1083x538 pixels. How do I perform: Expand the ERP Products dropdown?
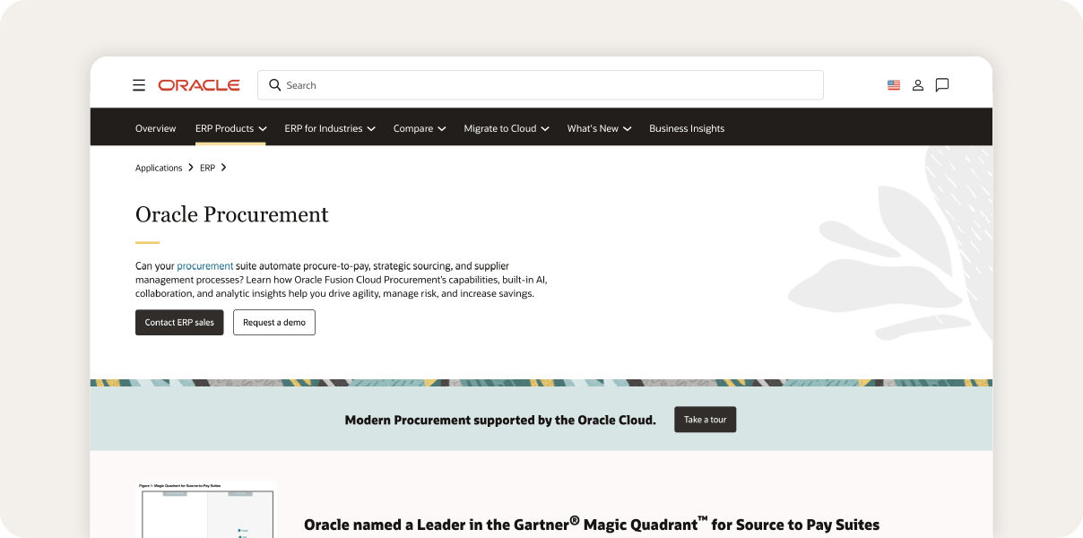point(230,128)
